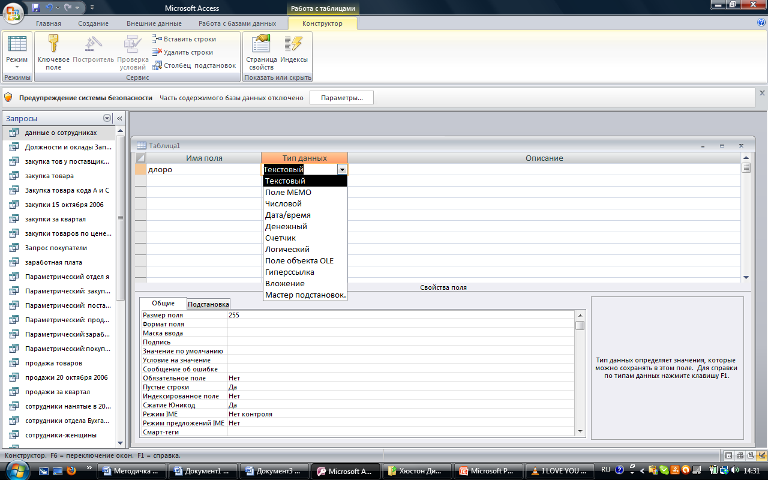
Task: Switch to datasheet view icon in status bar
Action: (729, 456)
